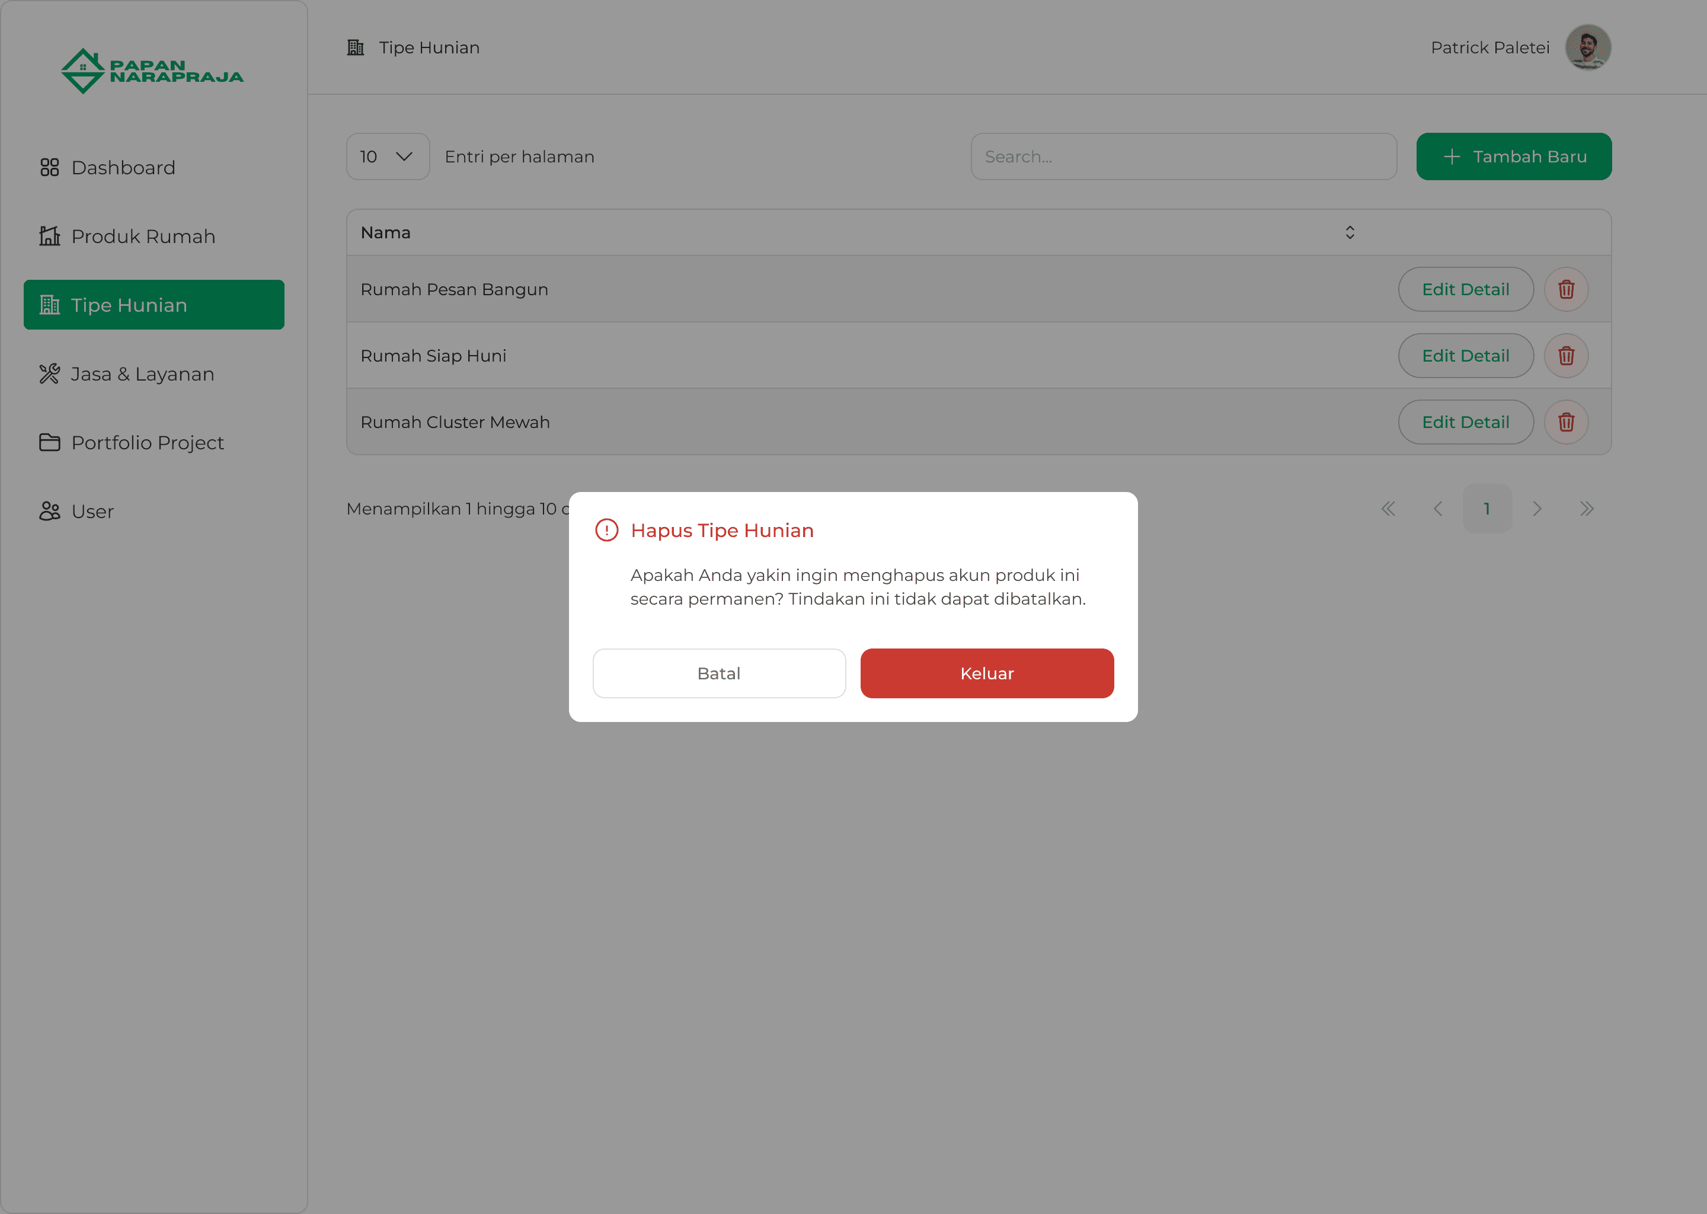Click Patrick Paletei's profile avatar
This screenshot has width=1707, height=1214.
pyautogui.click(x=1587, y=47)
